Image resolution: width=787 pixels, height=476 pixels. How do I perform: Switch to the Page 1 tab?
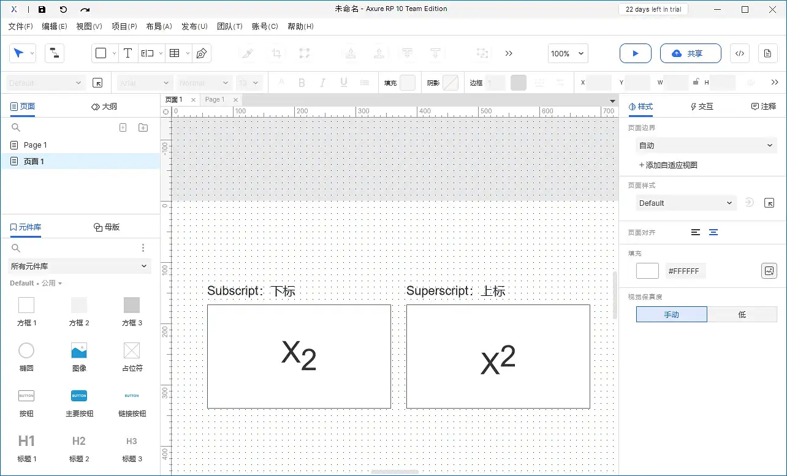(x=215, y=99)
